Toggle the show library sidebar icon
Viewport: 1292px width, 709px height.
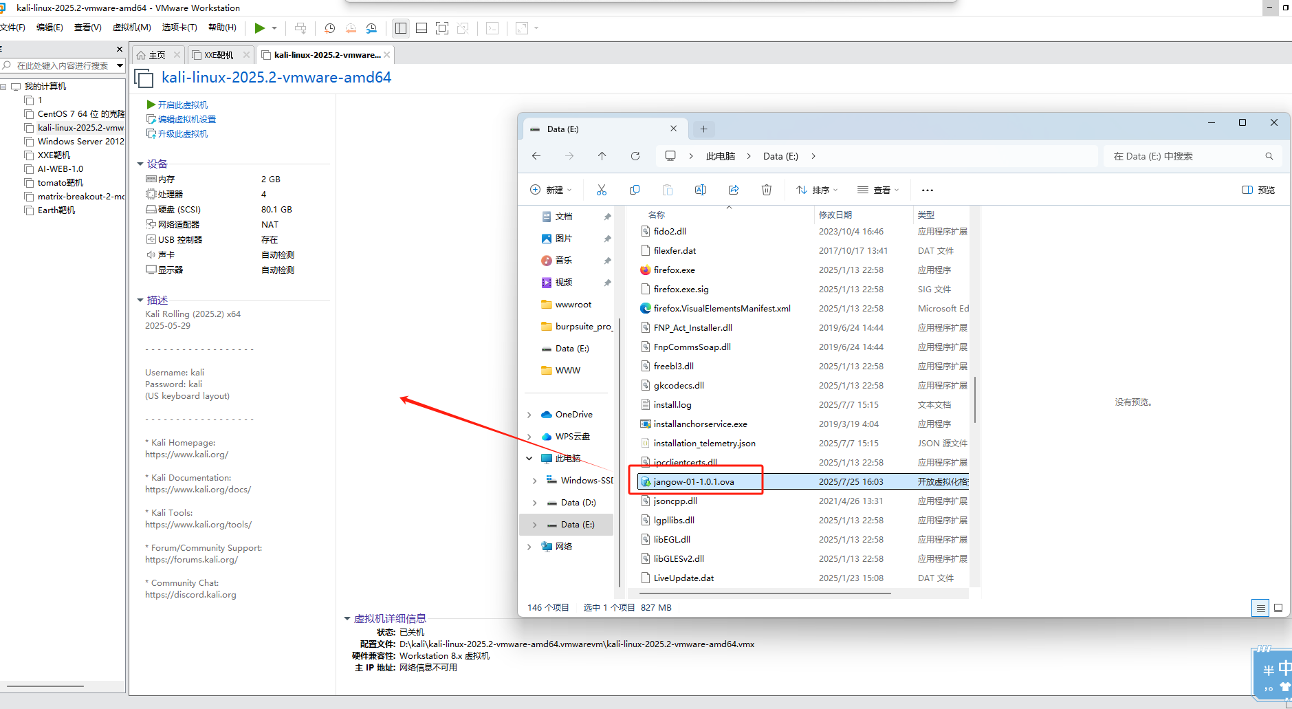click(401, 28)
